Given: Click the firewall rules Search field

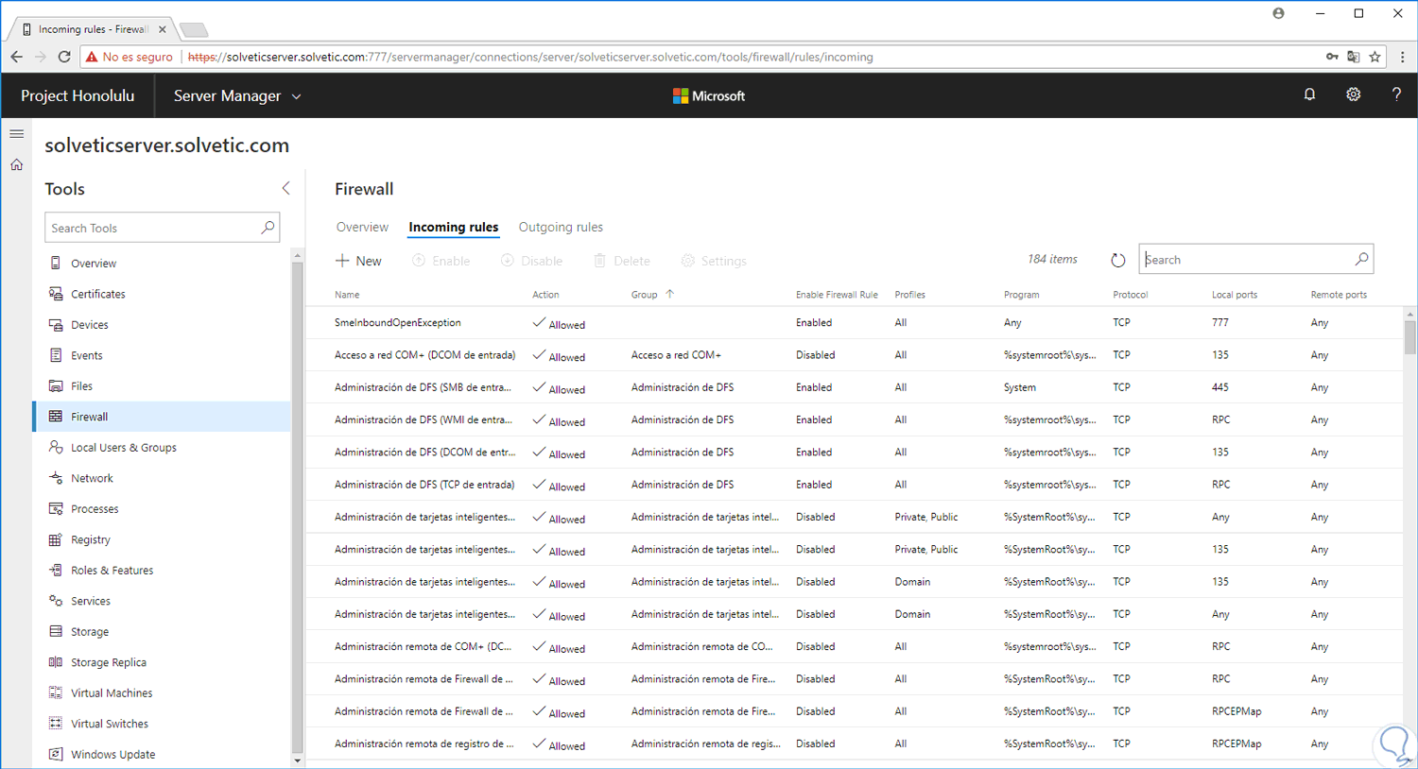Looking at the screenshot, I should tap(1246, 260).
